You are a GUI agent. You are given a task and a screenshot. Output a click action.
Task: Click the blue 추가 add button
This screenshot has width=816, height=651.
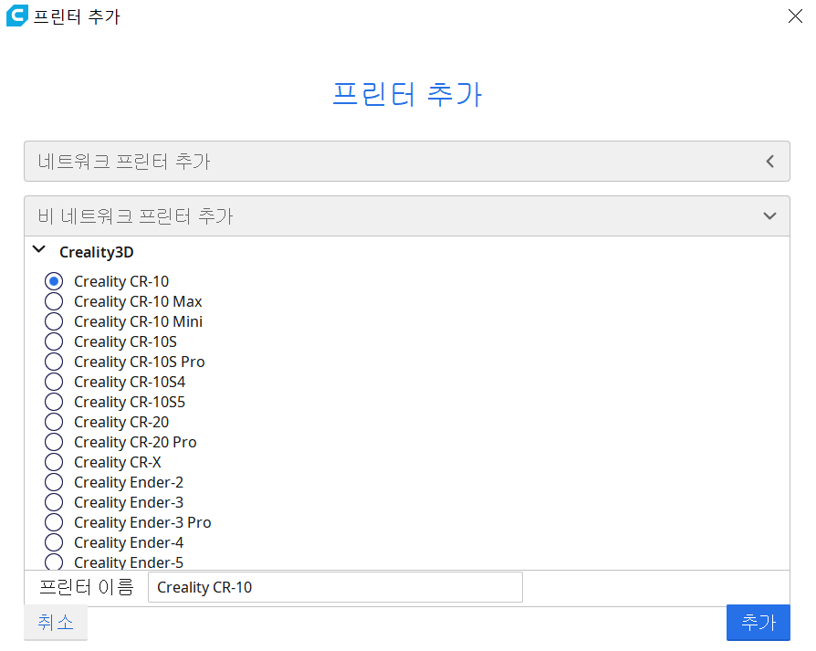[758, 623]
